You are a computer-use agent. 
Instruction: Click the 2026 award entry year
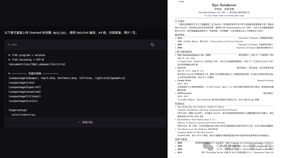tap(180, 143)
